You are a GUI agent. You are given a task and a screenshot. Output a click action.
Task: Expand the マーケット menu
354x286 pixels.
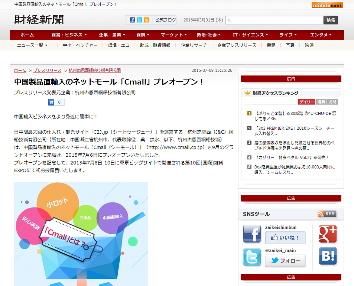pyautogui.click(x=173, y=35)
